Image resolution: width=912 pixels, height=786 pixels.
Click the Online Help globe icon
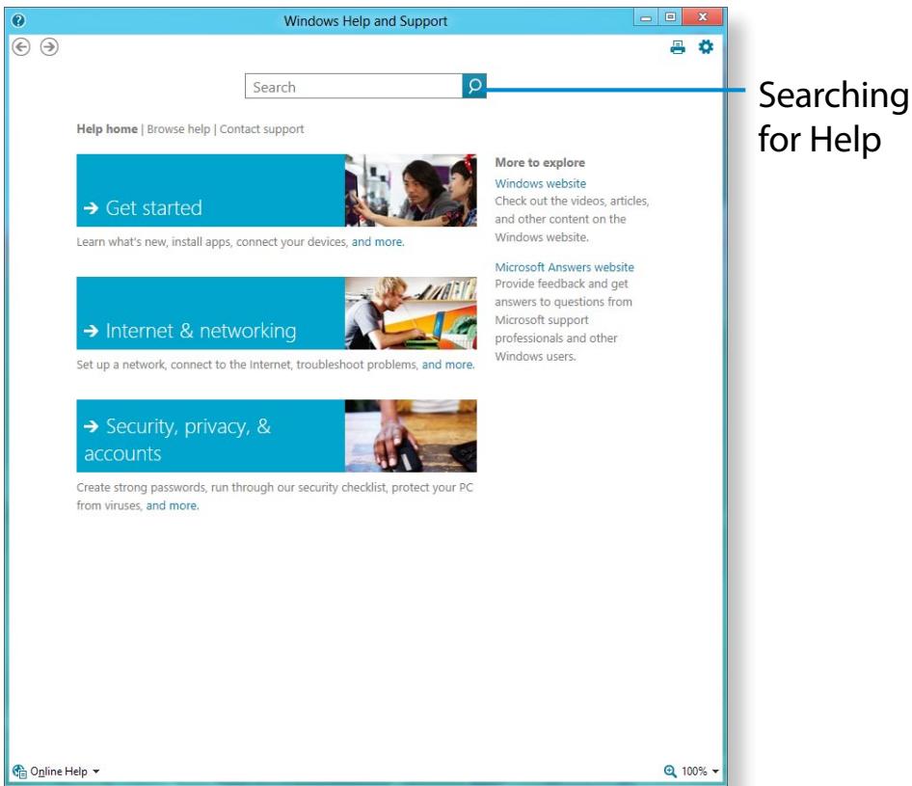click(x=19, y=771)
